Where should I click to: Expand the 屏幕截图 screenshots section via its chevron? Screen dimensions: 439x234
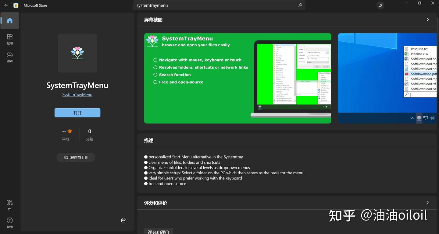(427, 19)
